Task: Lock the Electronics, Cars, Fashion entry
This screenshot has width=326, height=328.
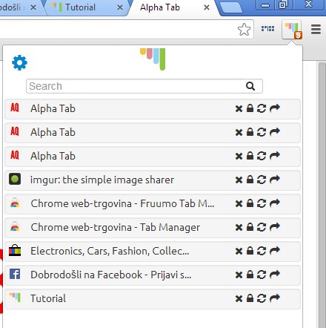Action: point(250,251)
